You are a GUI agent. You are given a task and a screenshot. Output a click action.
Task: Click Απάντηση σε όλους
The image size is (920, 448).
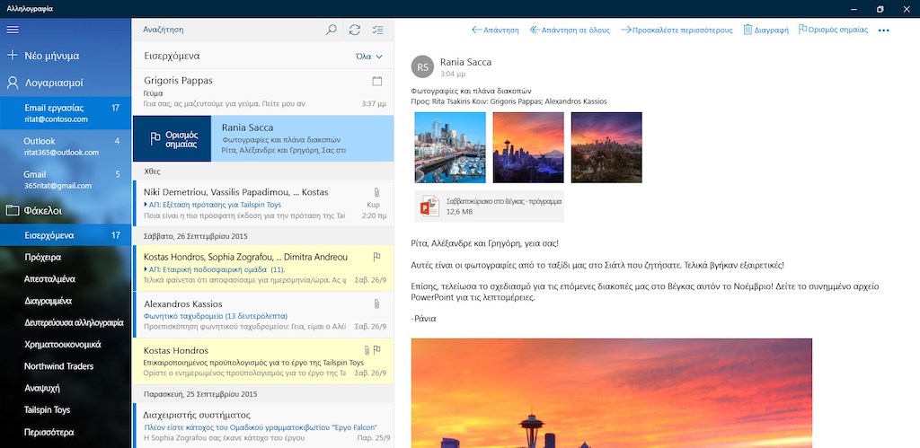[570, 30]
